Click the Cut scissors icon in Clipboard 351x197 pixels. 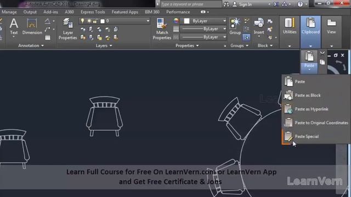coord(322,53)
